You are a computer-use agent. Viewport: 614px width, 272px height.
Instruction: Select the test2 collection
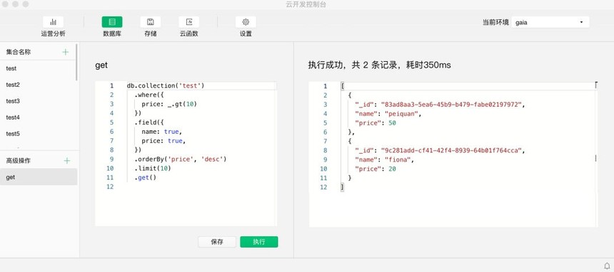pos(39,85)
